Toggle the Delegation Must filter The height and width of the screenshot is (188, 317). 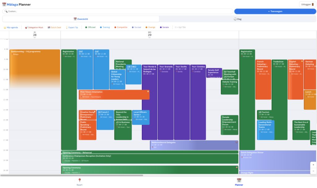tap(34, 27)
